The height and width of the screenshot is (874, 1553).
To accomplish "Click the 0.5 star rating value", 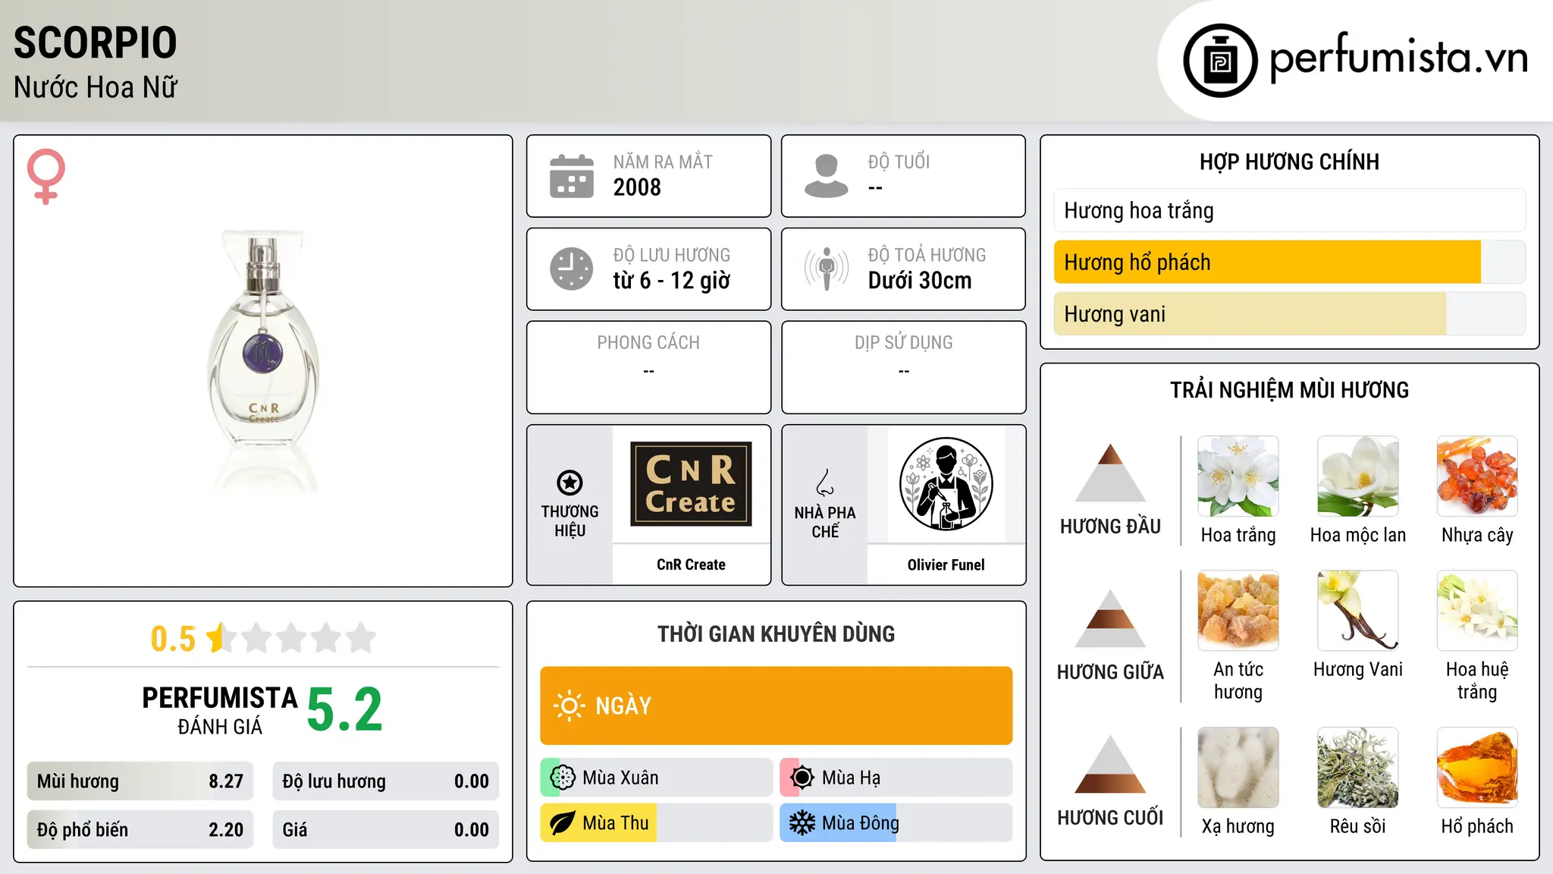I will [173, 639].
